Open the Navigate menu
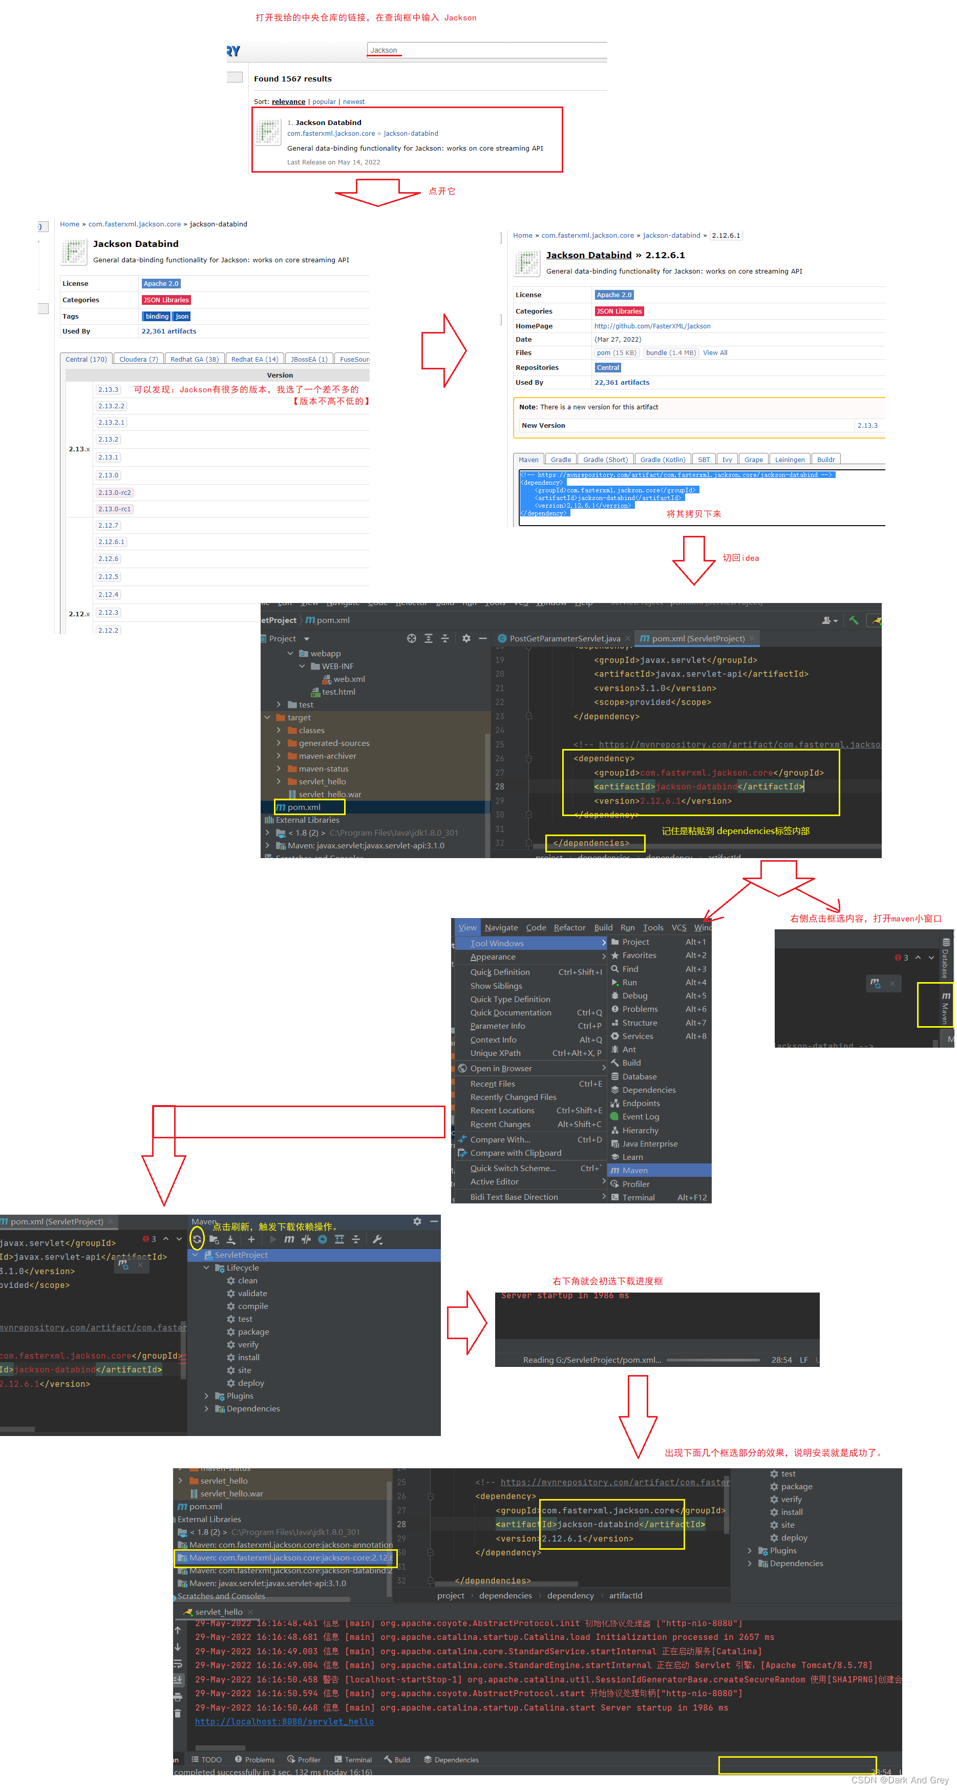The width and height of the screenshot is (957, 1790). [501, 927]
